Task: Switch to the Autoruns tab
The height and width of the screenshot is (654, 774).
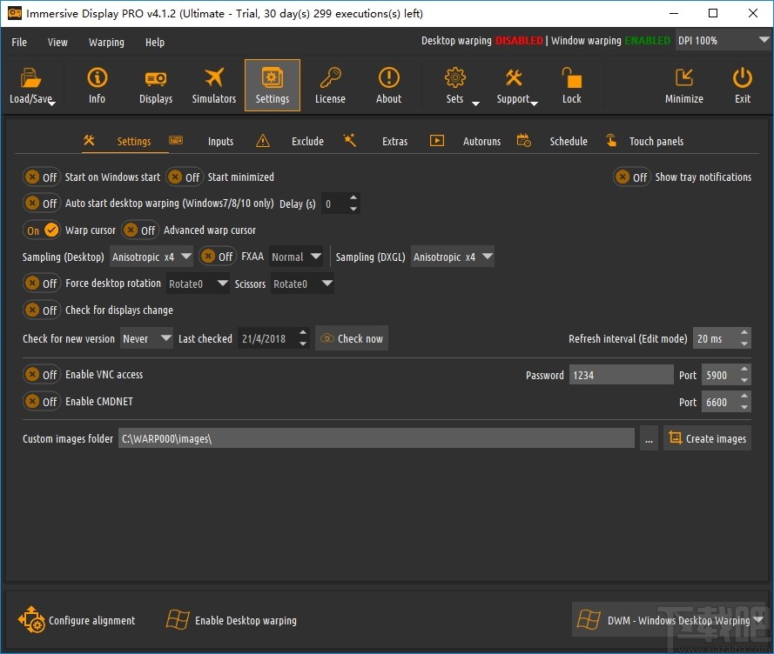Action: 481,141
